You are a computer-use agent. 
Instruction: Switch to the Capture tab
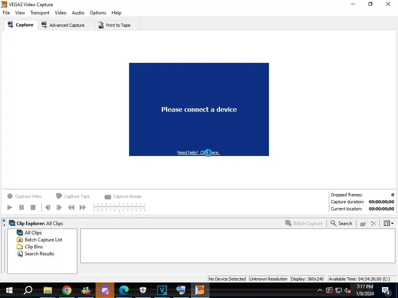(x=21, y=25)
